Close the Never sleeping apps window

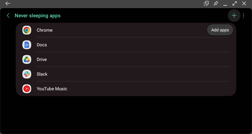click(244, 3)
